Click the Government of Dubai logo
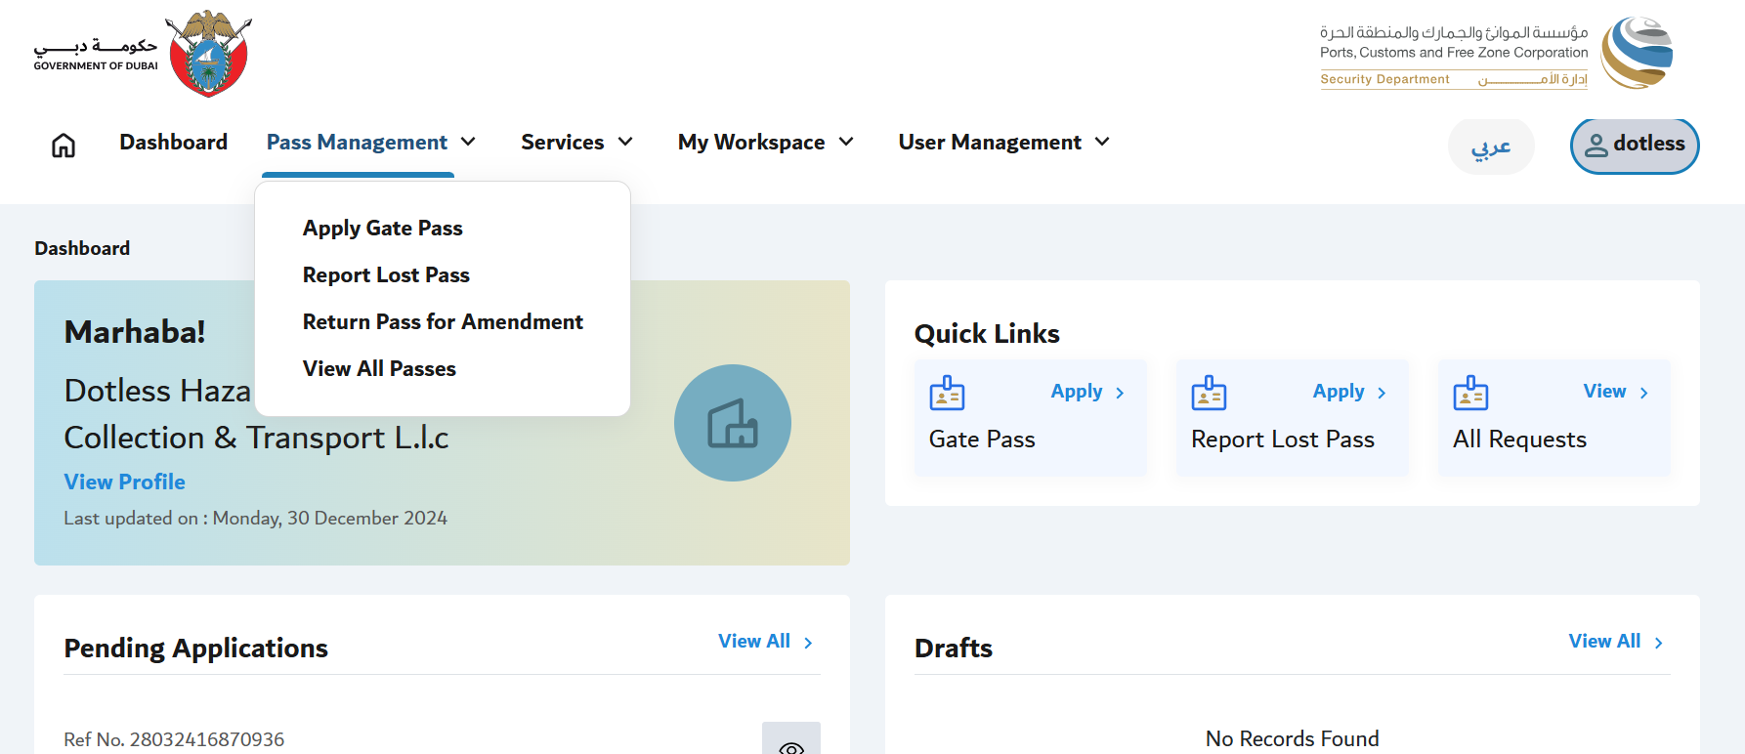The height and width of the screenshot is (754, 1745). pyautogui.click(x=143, y=54)
